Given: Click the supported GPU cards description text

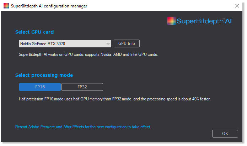Looking at the screenshot, I should (88, 54).
